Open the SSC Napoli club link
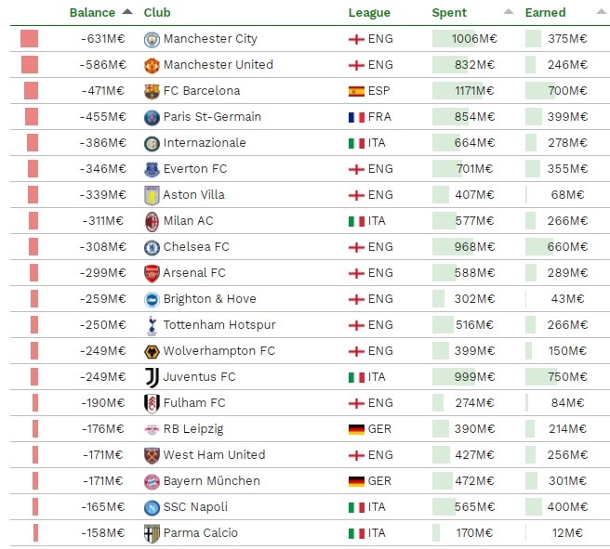 (x=194, y=507)
